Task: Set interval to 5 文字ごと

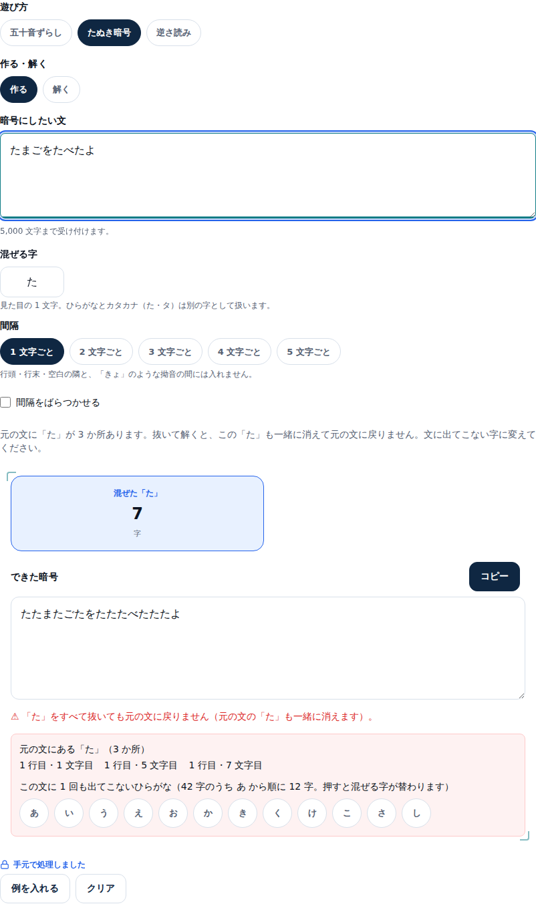Action: (309, 351)
